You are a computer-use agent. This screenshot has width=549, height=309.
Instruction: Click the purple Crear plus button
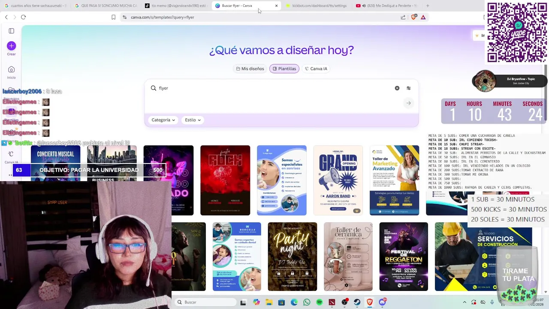point(12,46)
